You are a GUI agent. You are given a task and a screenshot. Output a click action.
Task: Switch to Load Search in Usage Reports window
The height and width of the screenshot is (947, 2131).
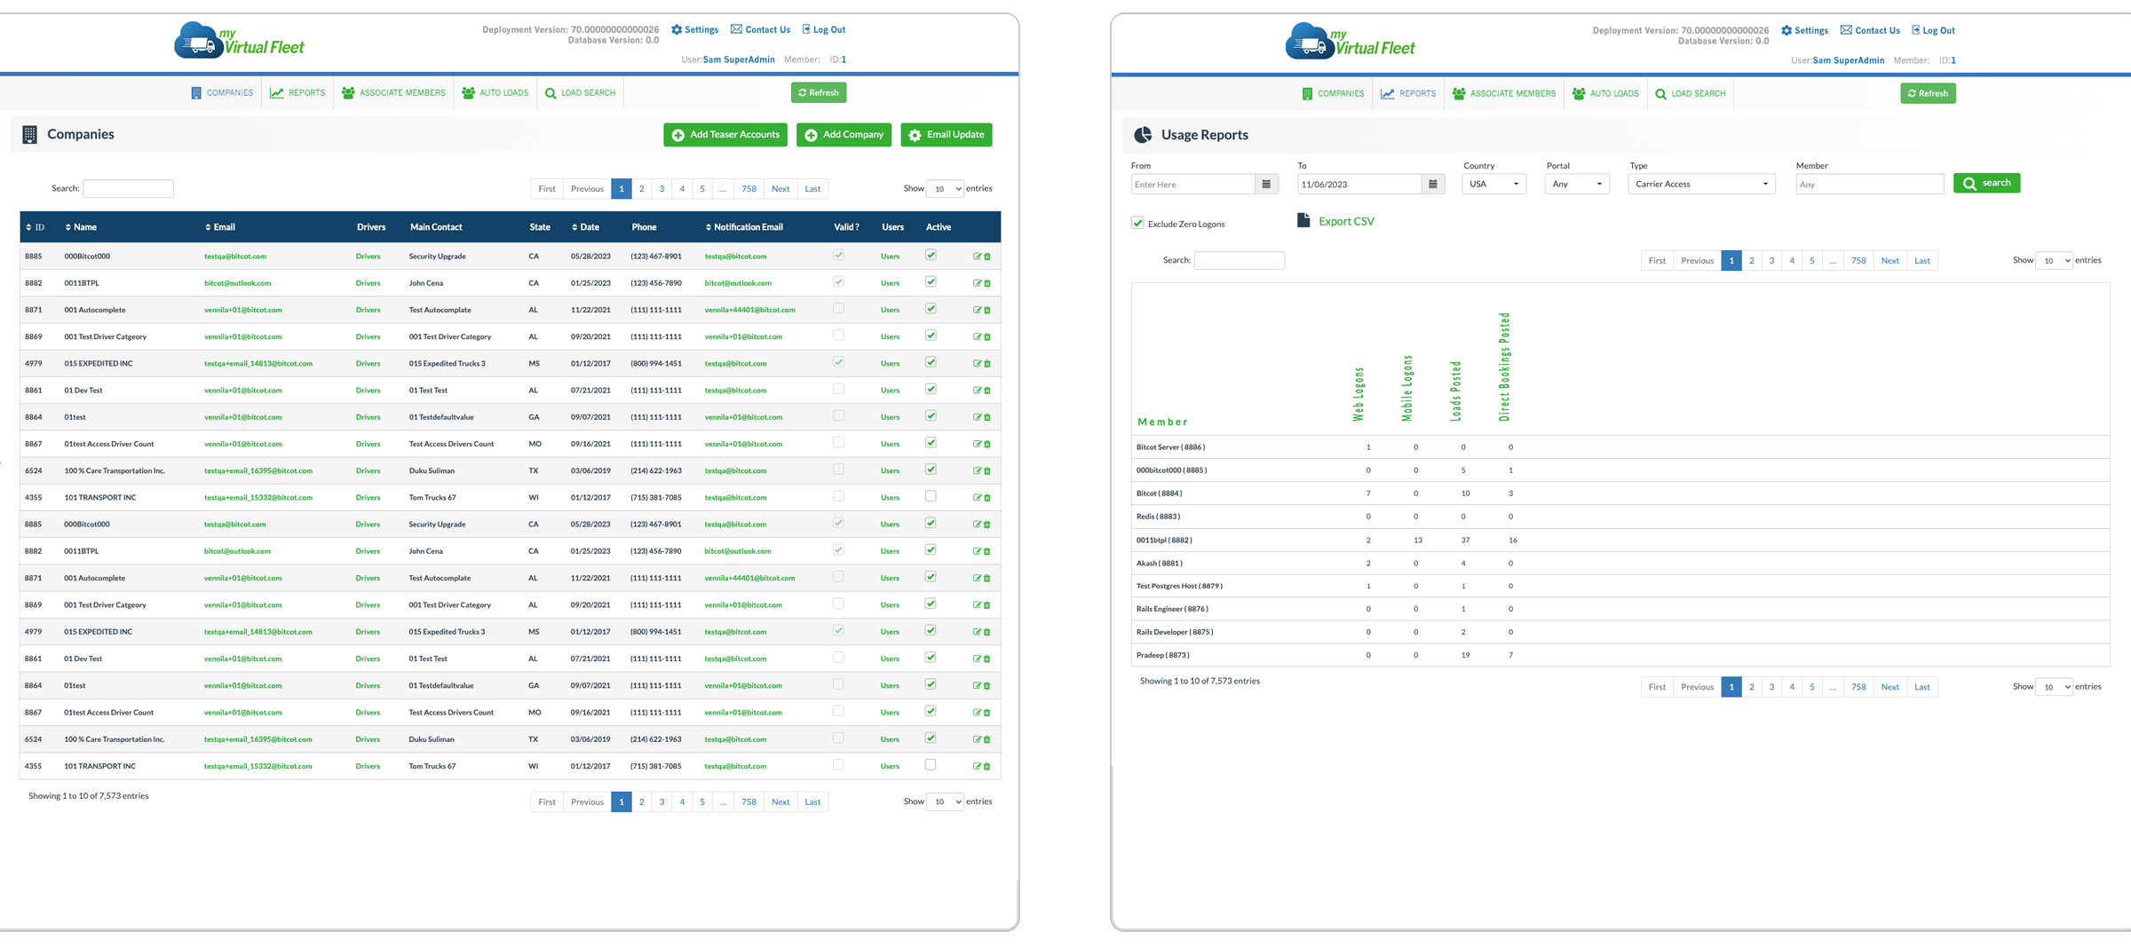coord(1690,94)
